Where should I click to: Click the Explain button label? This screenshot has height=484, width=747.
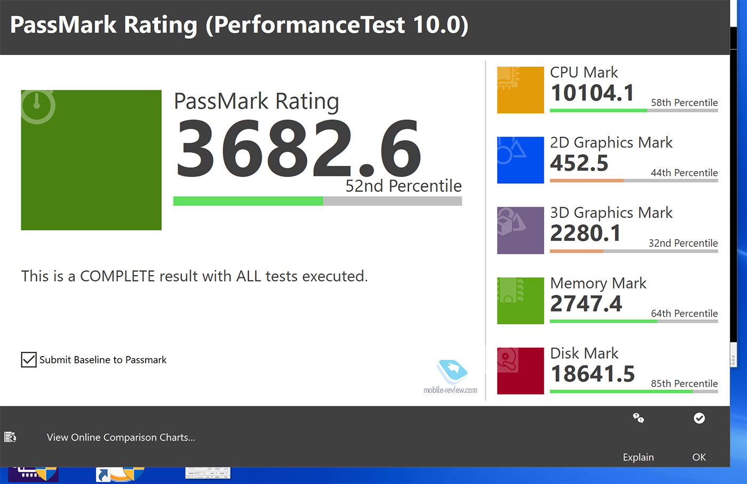pyautogui.click(x=638, y=457)
